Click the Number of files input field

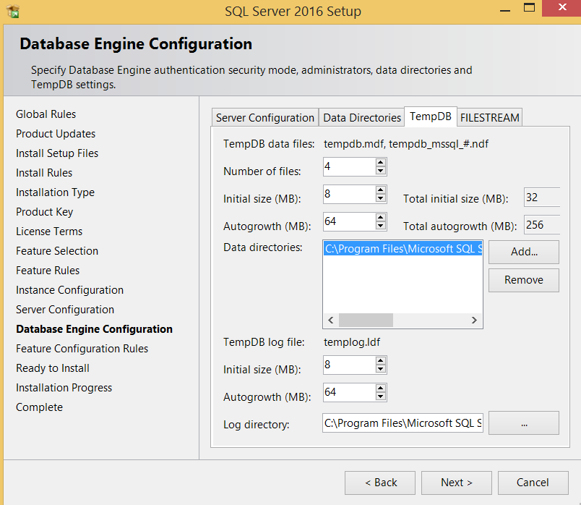pos(350,166)
